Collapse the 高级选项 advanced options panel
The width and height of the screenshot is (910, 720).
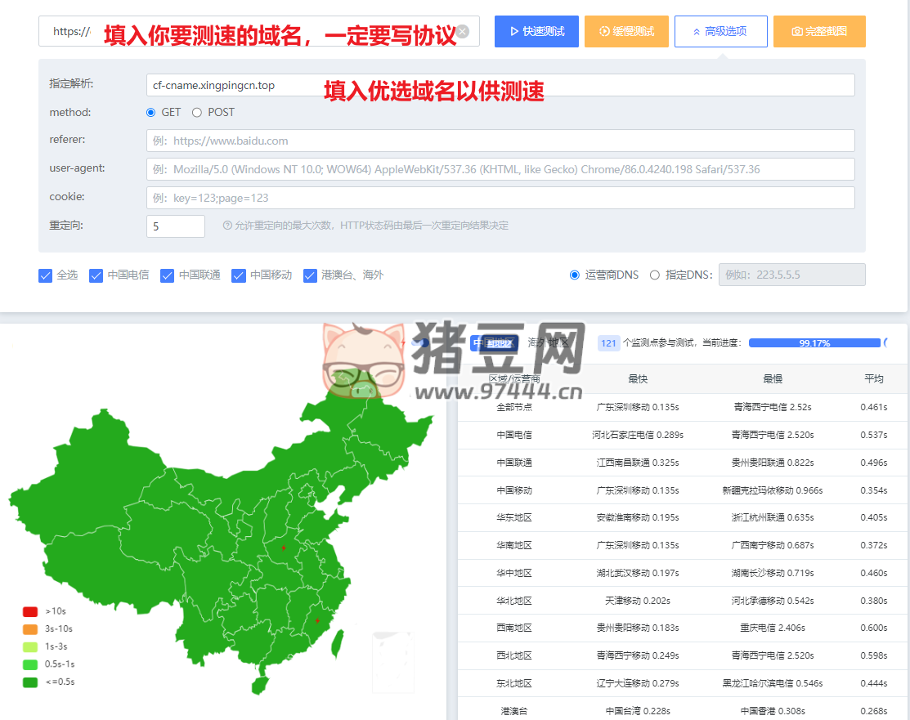(x=720, y=32)
